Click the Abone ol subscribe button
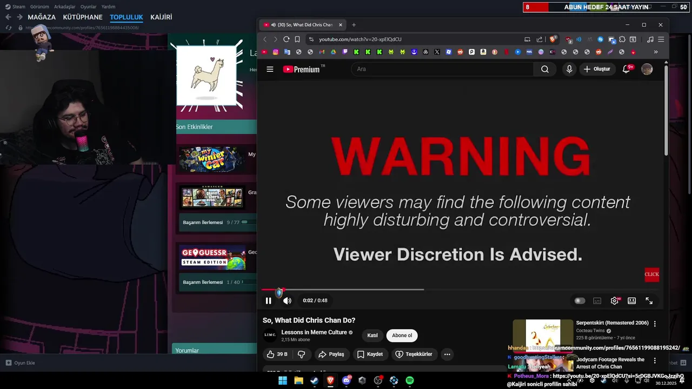This screenshot has height=389, width=692. pyautogui.click(x=402, y=336)
